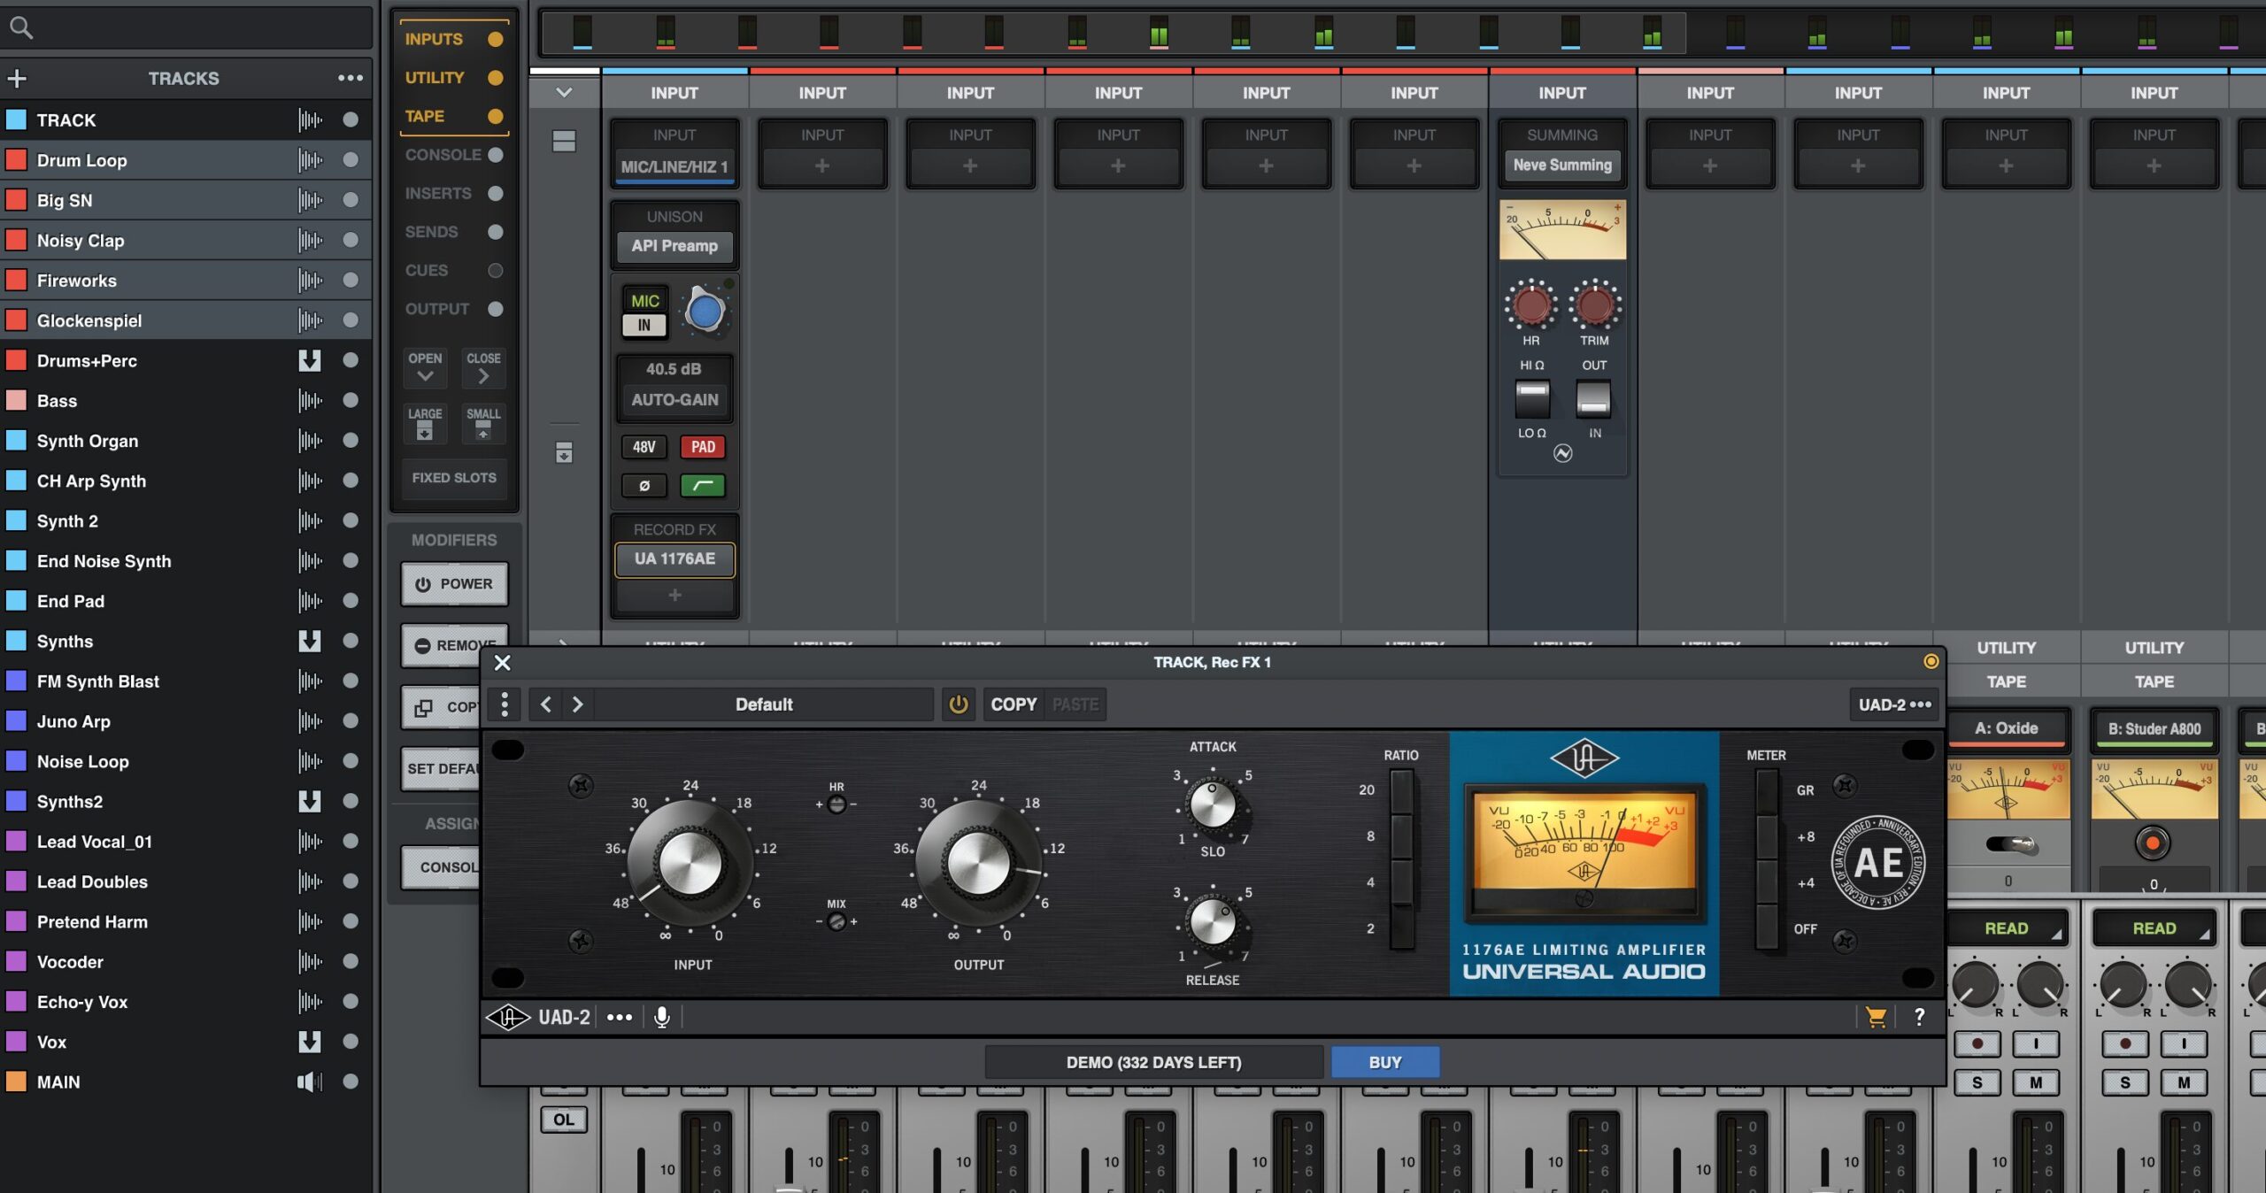Click COPY in plugin toolbar
Viewport: 2266px width, 1193px height.
tap(1014, 704)
